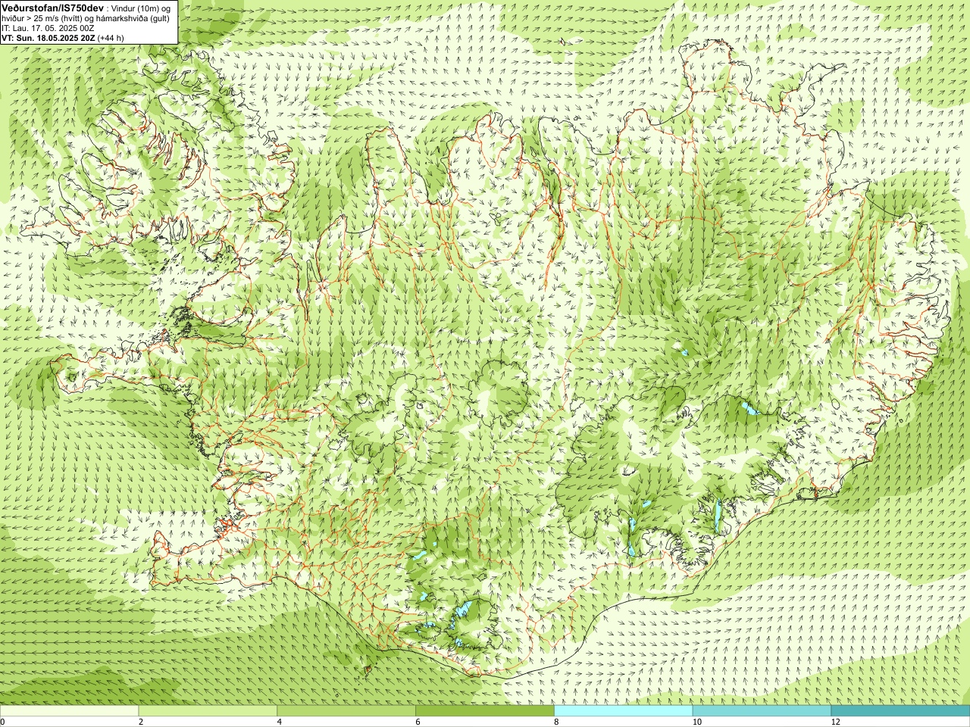970x727 pixels.
Task: Click the 0–2 m/s pale yellow legend swatch
Action: click(x=69, y=711)
